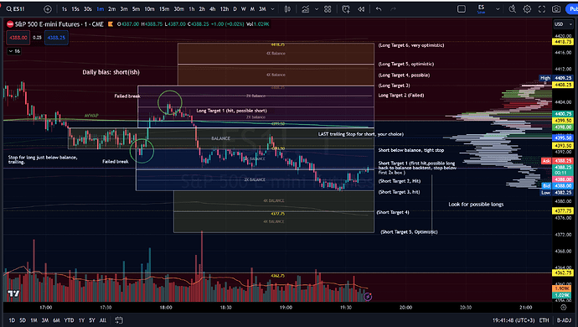Undo the last chart action

click(x=379, y=9)
